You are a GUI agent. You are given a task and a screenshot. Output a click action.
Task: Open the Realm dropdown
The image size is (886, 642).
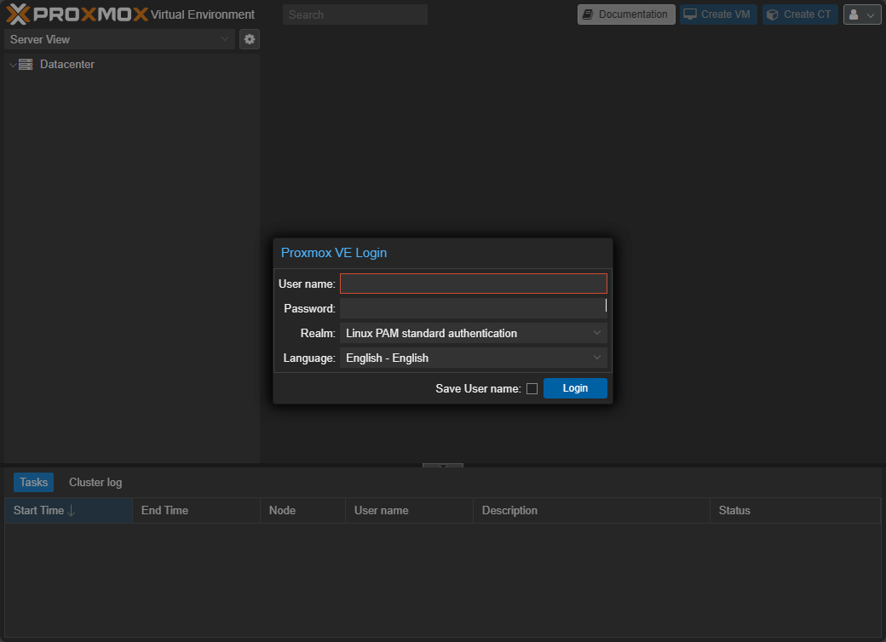(x=473, y=333)
